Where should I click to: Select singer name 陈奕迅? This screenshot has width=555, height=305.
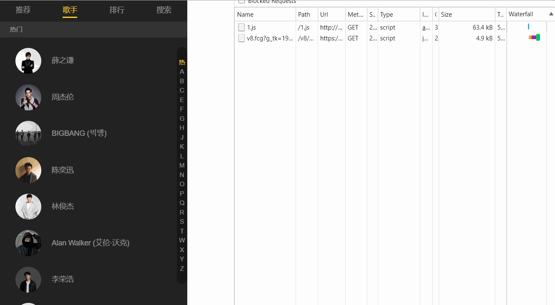63,170
